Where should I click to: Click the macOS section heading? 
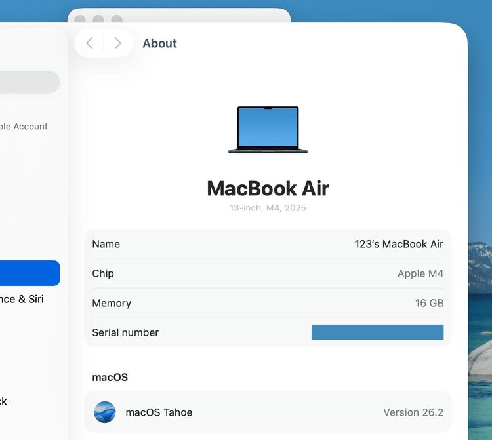click(110, 377)
